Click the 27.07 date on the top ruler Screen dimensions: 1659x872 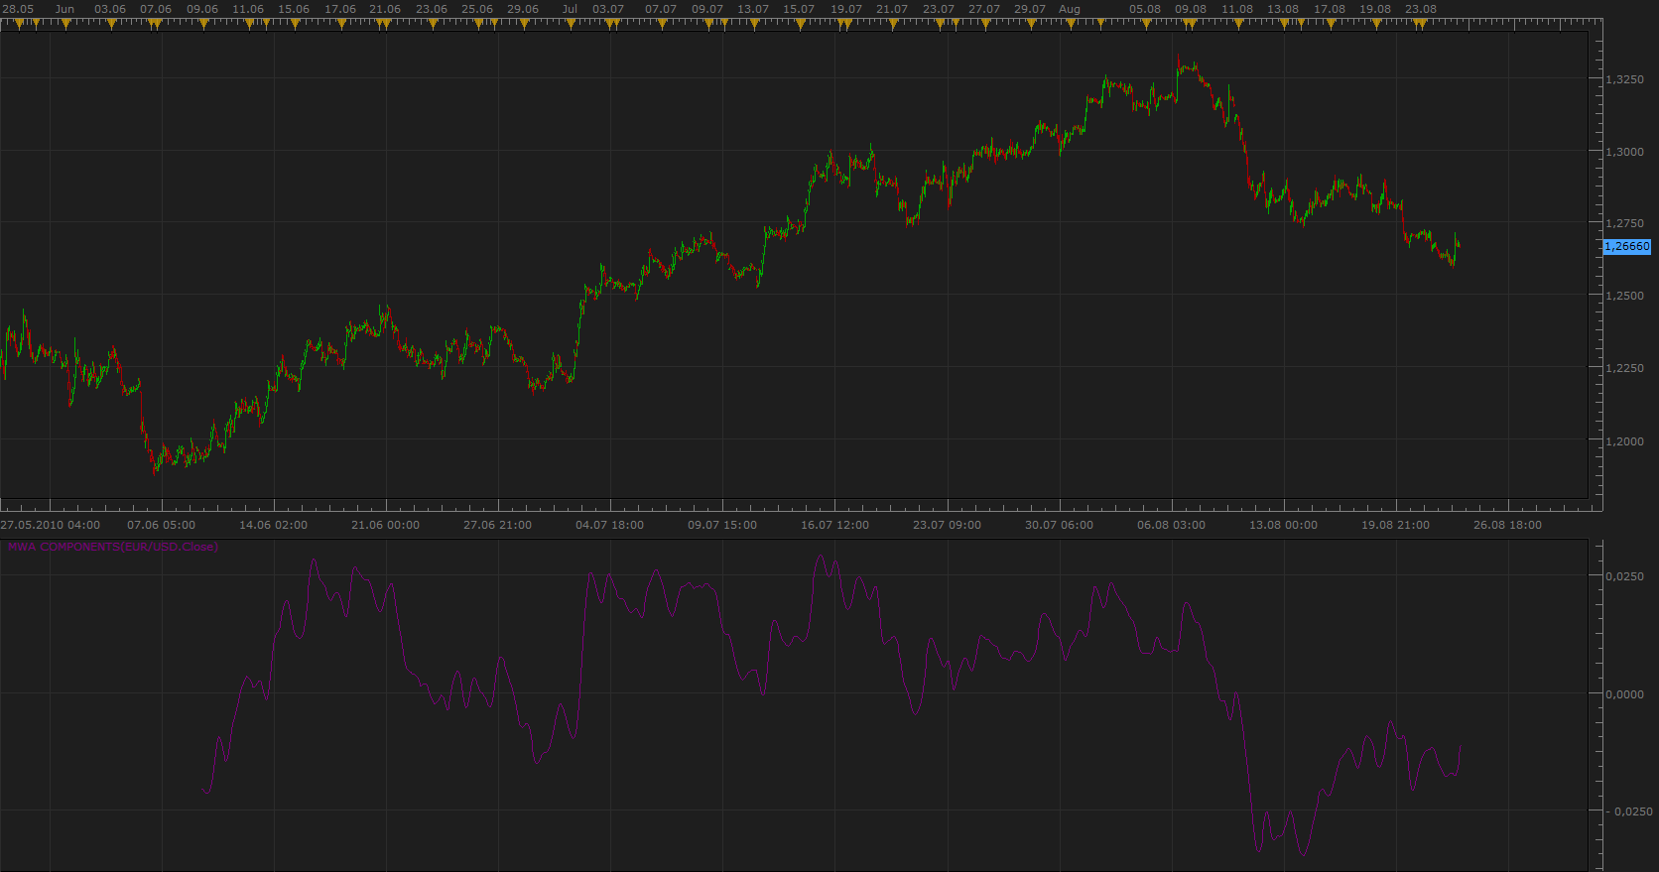[x=984, y=9]
